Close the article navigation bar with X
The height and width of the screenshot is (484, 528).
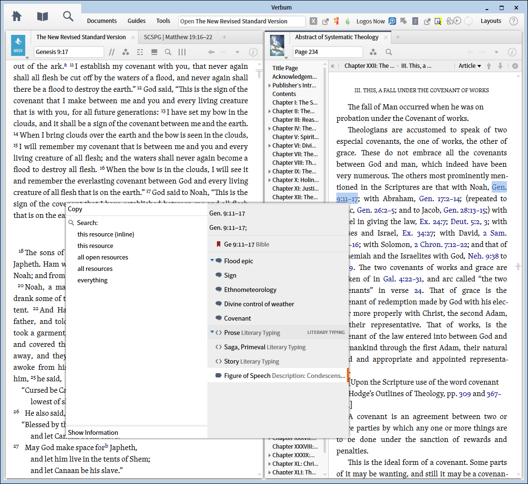pyautogui.click(x=515, y=66)
